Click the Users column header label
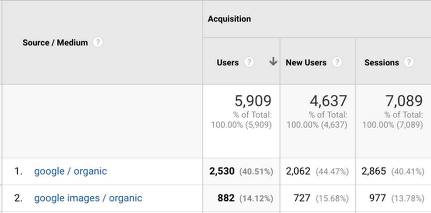431x213 pixels. [x=228, y=62]
